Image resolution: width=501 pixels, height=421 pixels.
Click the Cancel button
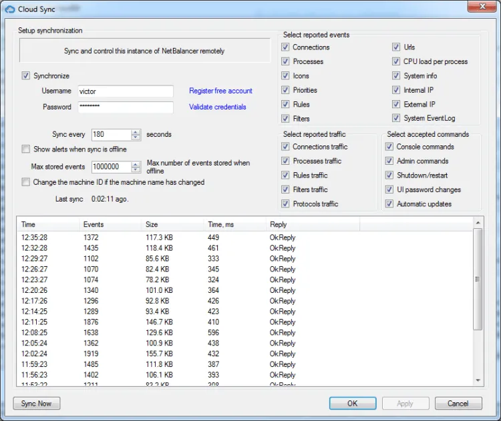458,404
